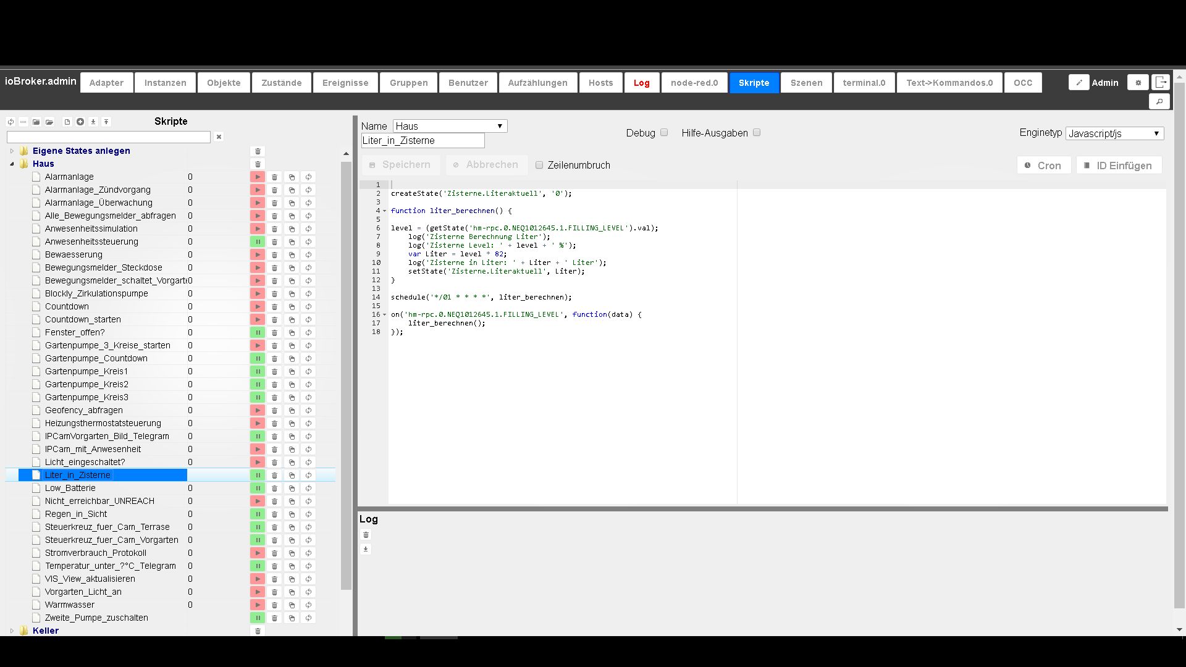
Task: Open the Adapter tab
Action: point(106,83)
